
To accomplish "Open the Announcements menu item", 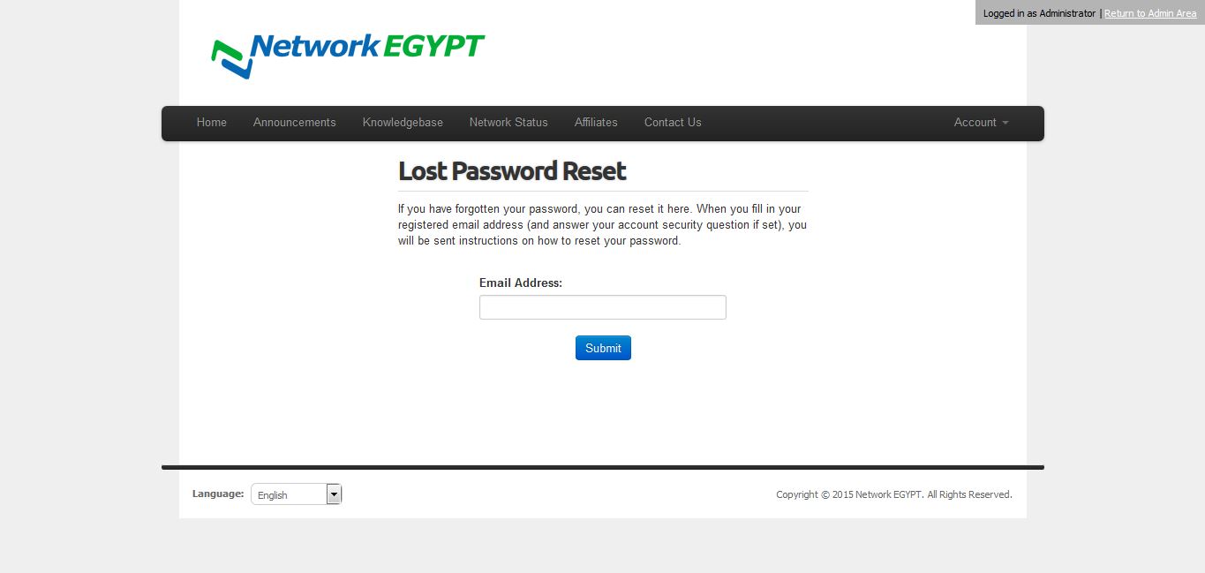I will (x=295, y=123).
